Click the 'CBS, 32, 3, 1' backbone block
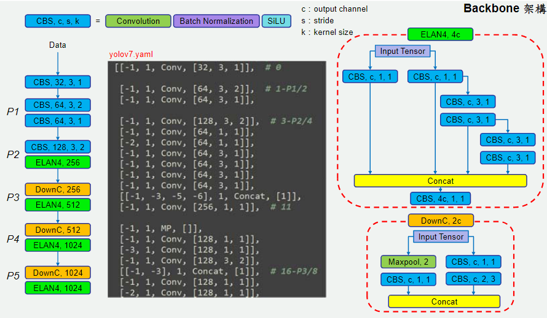Image resolution: width=547 pixels, height=318 pixels. 58,82
